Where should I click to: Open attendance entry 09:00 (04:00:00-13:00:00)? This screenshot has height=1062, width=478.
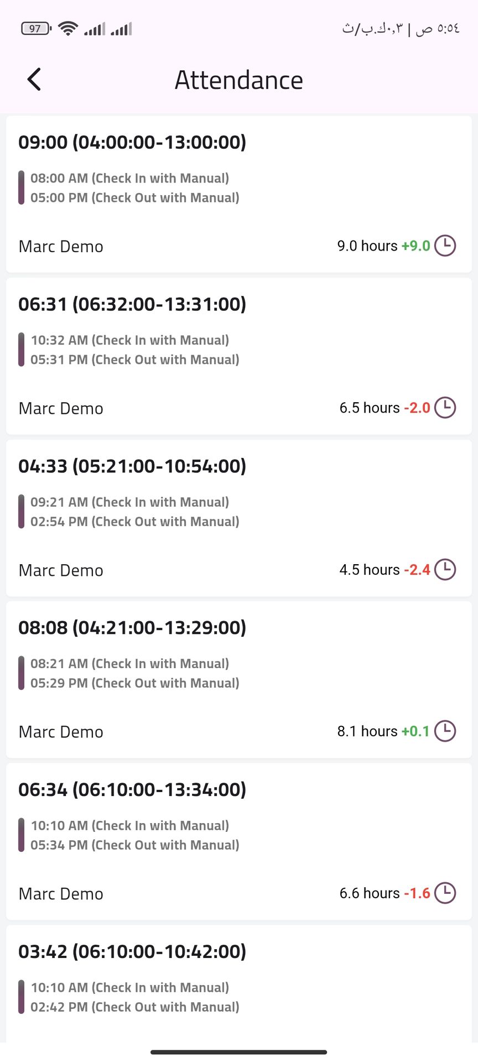pos(132,142)
